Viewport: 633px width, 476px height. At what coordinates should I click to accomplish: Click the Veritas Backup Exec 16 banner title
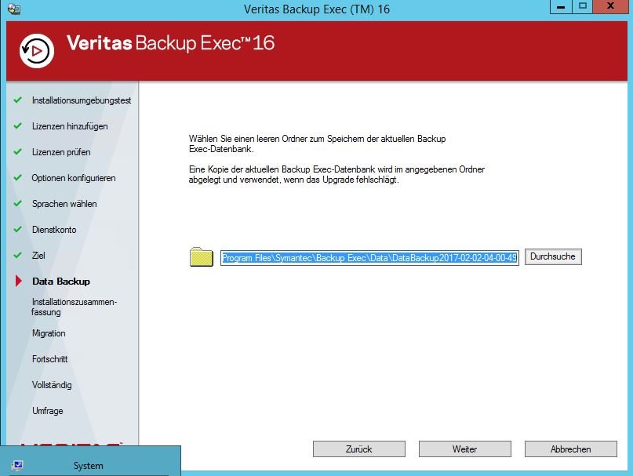(x=170, y=43)
